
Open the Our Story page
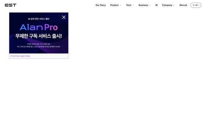pos(101,5)
